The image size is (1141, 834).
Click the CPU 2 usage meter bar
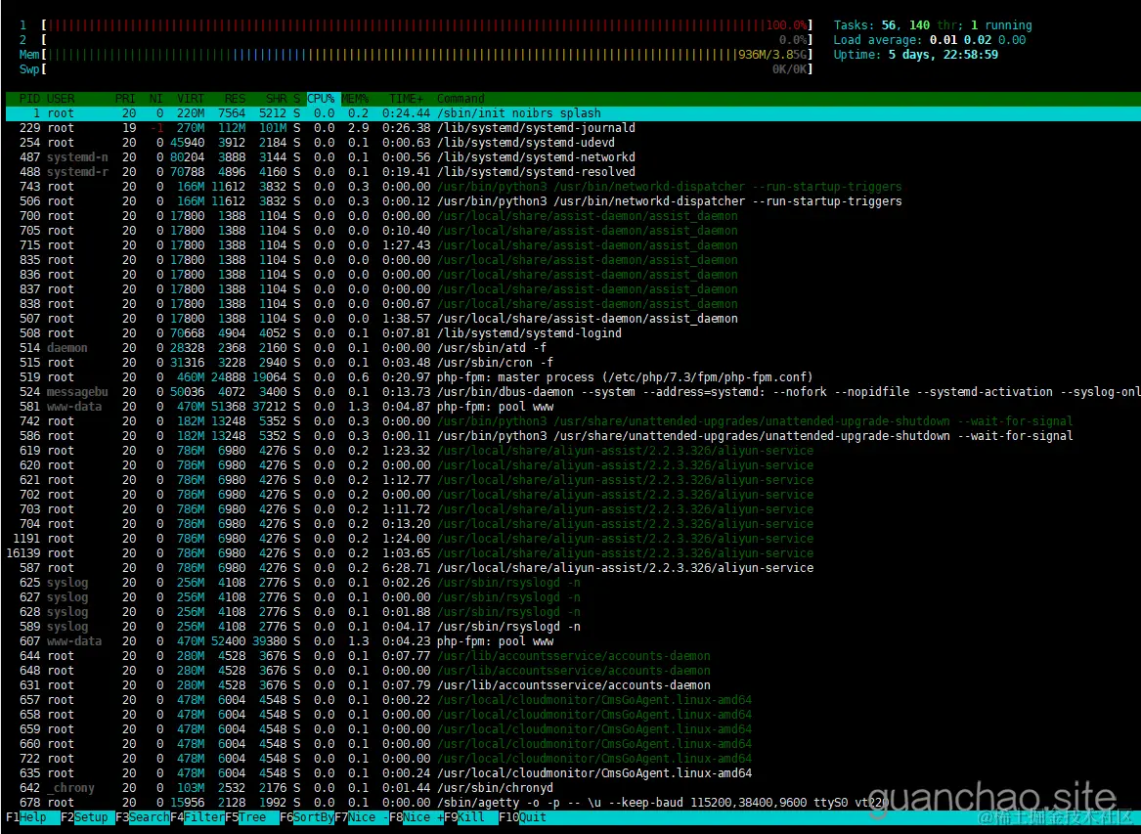point(426,40)
